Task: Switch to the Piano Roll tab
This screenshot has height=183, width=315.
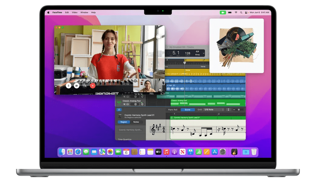Action: pos(173,110)
